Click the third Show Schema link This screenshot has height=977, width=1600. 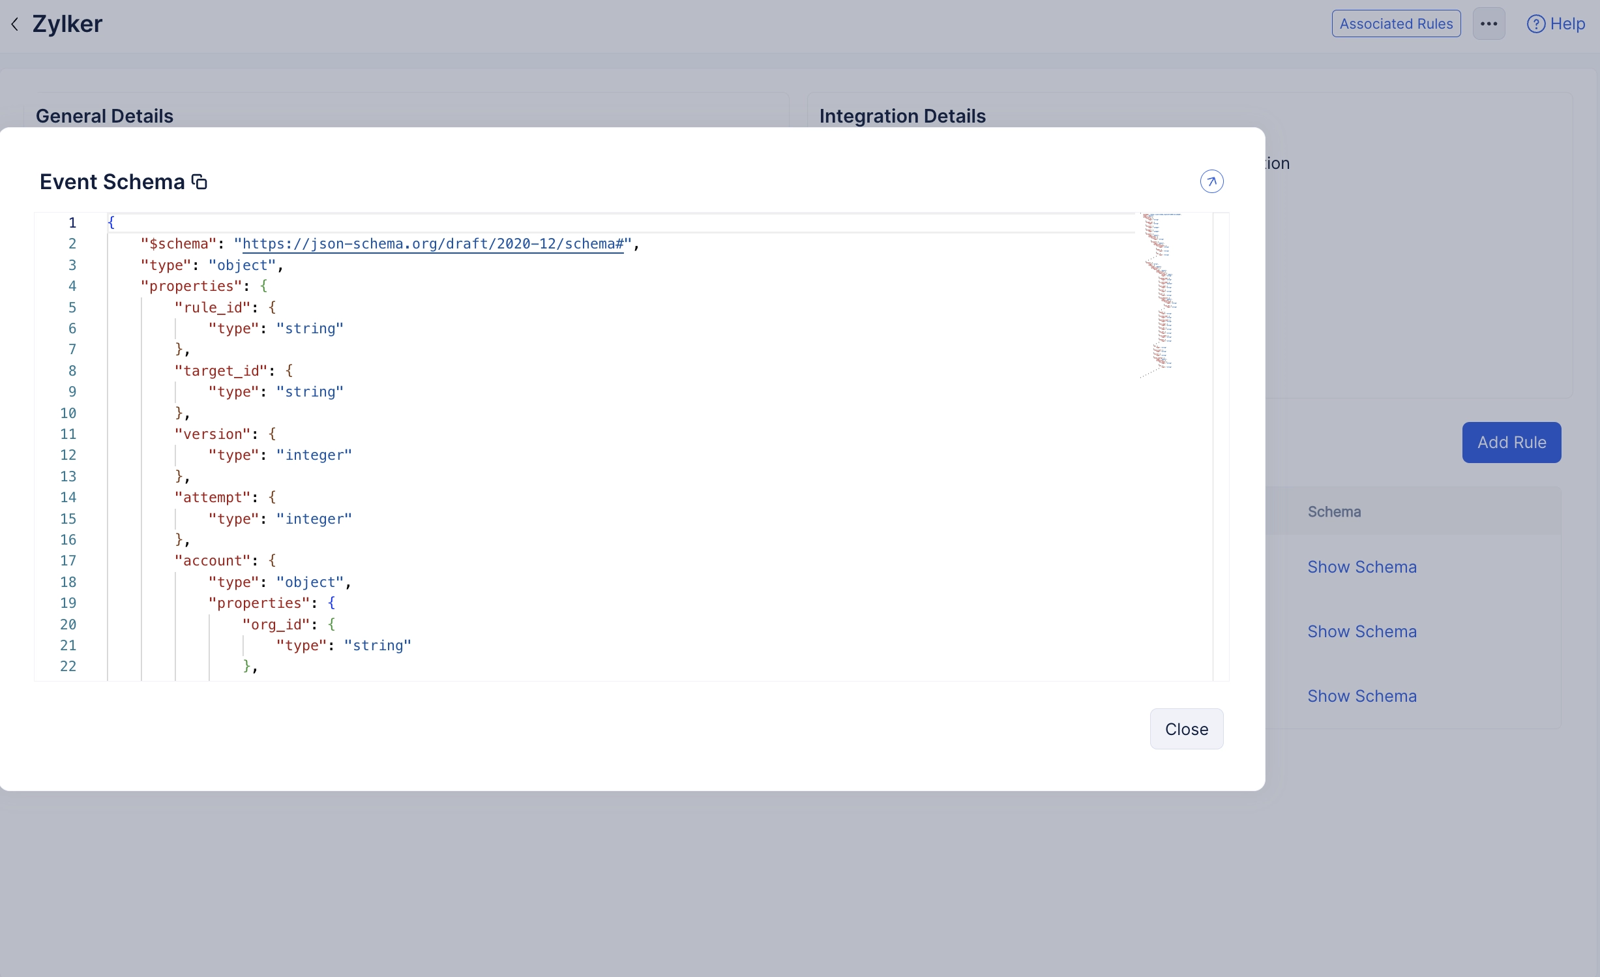pyautogui.click(x=1361, y=696)
